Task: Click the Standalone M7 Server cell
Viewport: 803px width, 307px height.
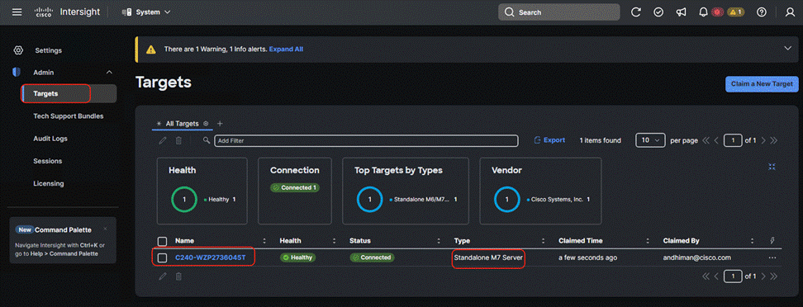Action: pyautogui.click(x=488, y=257)
